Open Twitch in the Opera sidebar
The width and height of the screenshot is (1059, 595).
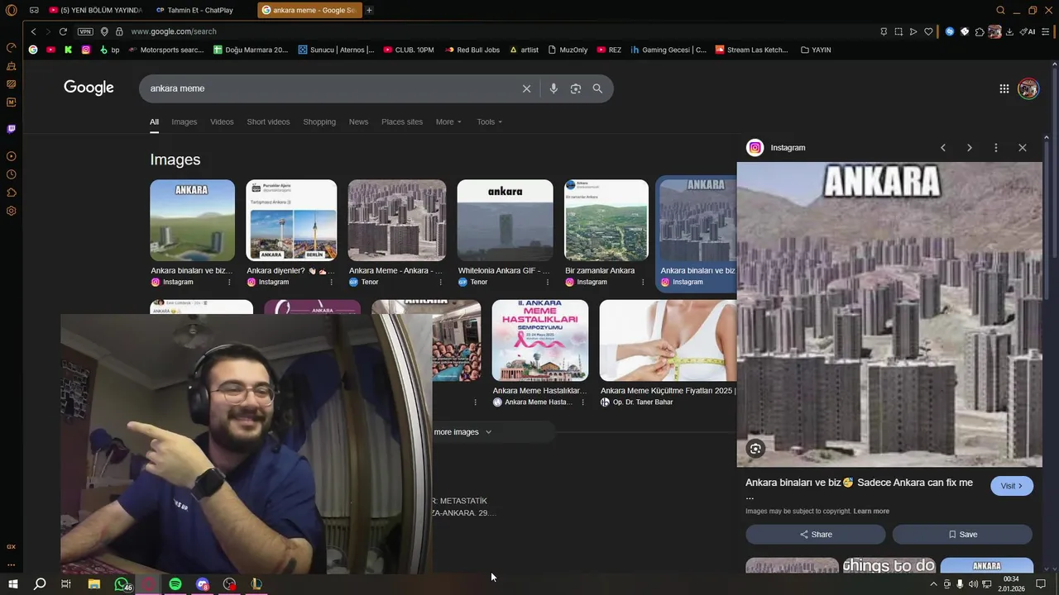coord(12,129)
